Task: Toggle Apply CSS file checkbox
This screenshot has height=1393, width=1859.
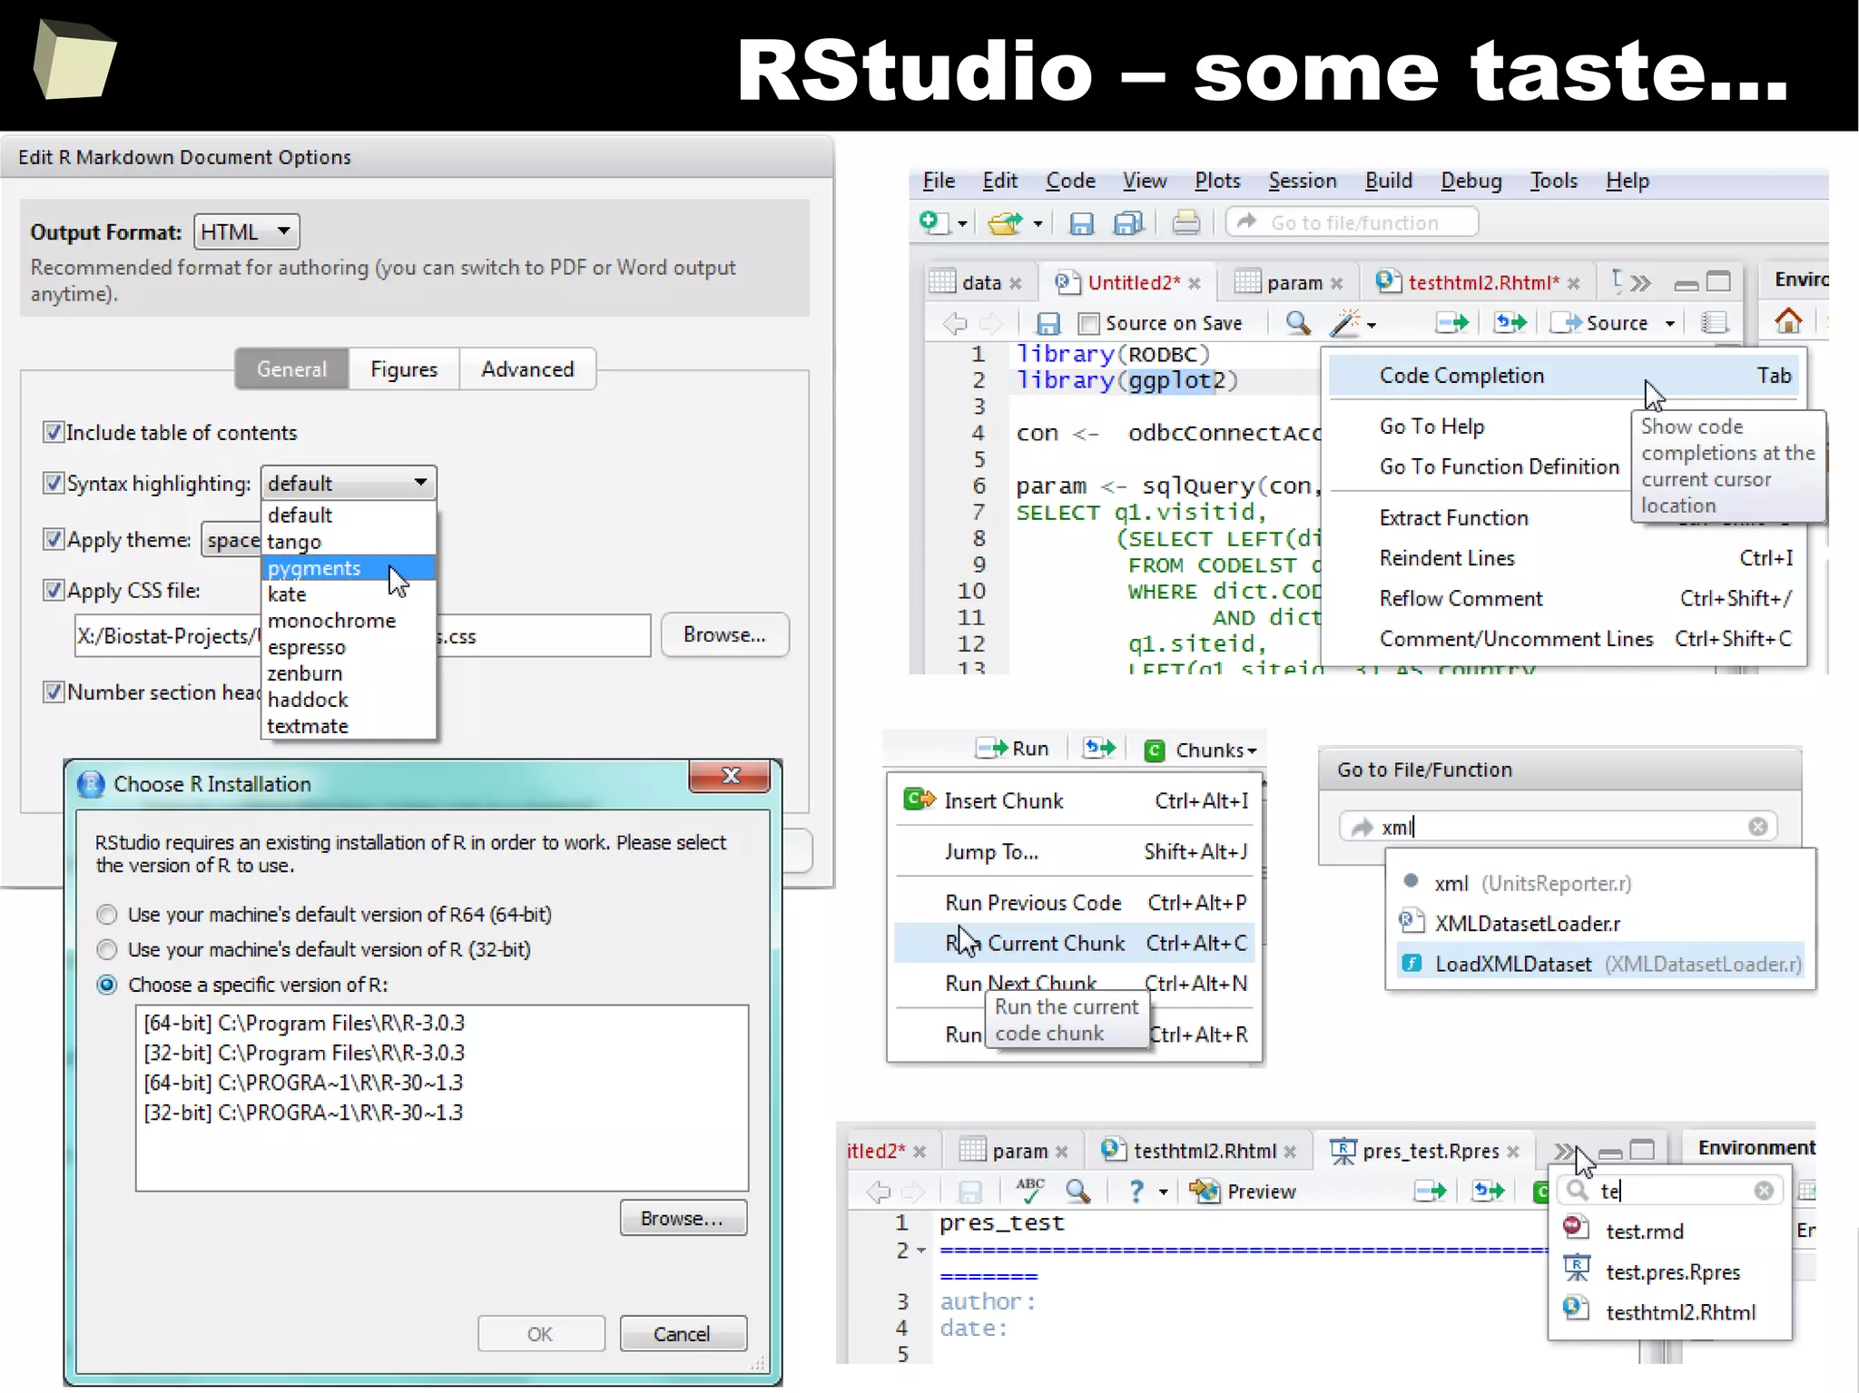Action: 54,590
